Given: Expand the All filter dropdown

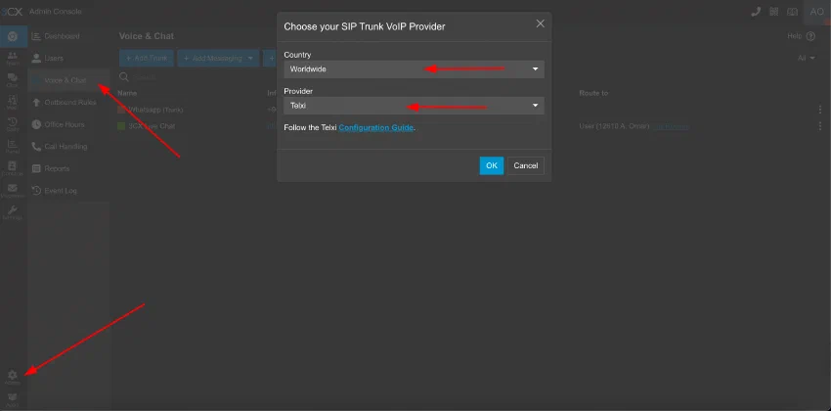Looking at the screenshot, I should pos(807,58).
